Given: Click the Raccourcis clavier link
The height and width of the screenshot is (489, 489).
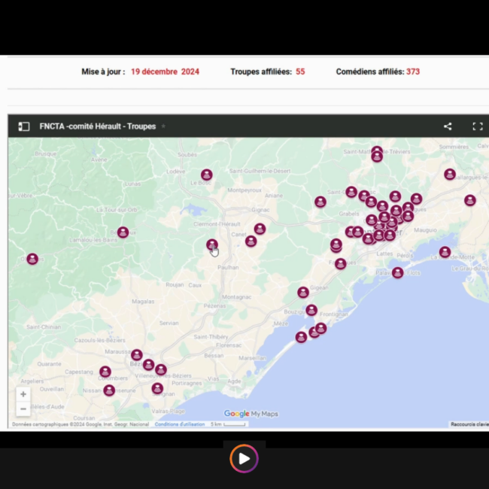Looking at the screenshot, I should pos(469,424).
